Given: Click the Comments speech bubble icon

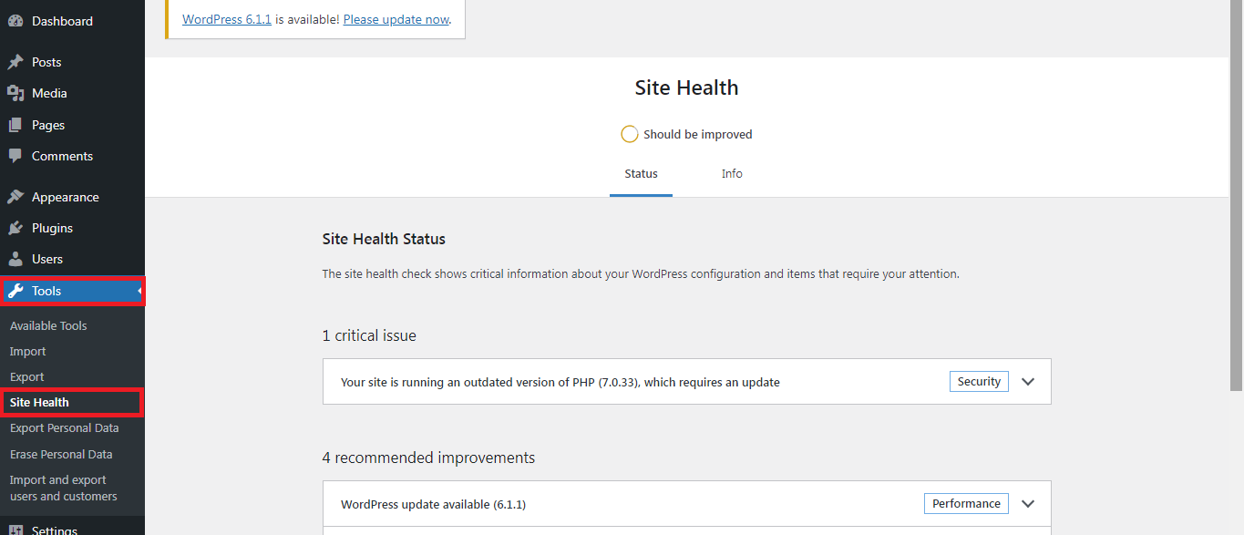Looking at the screenshot, I should tap(15, 156).
